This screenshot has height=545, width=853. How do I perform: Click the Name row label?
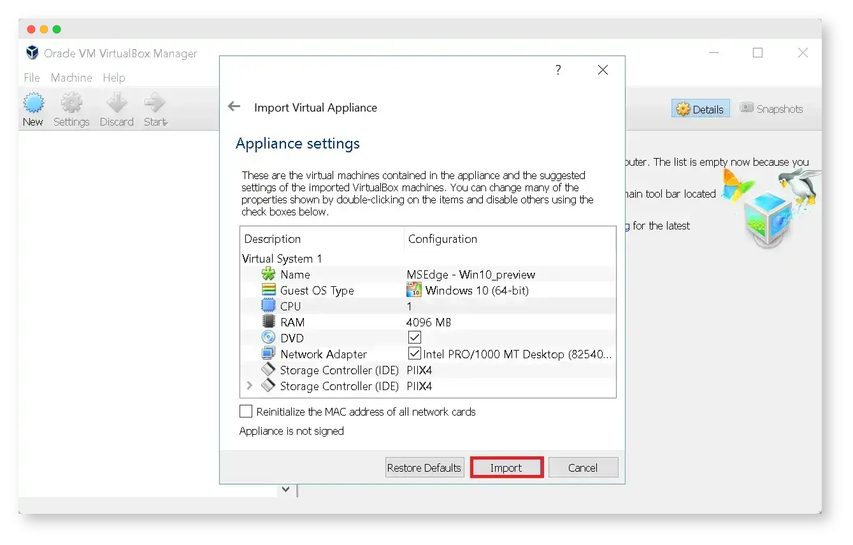[x=295, y=275]
